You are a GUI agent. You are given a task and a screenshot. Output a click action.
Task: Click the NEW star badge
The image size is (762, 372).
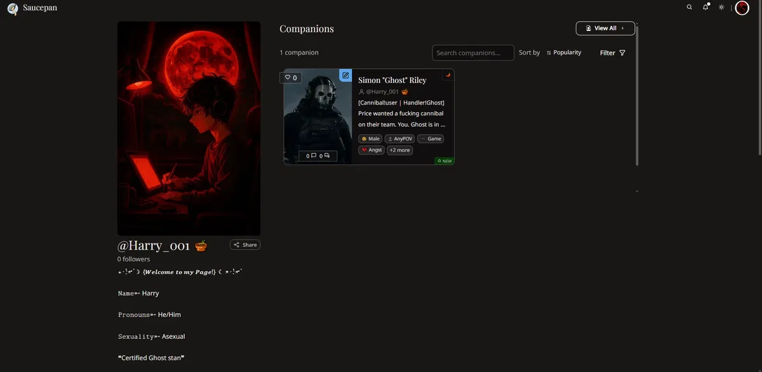(444, 161)
